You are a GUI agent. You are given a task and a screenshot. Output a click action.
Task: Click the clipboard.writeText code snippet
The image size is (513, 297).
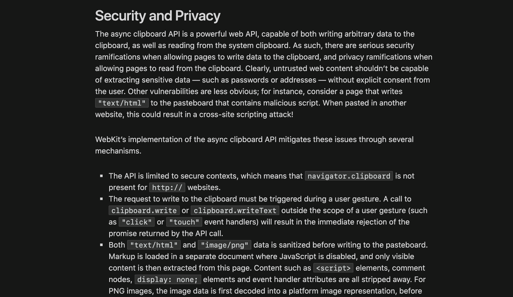pos(235,211)
